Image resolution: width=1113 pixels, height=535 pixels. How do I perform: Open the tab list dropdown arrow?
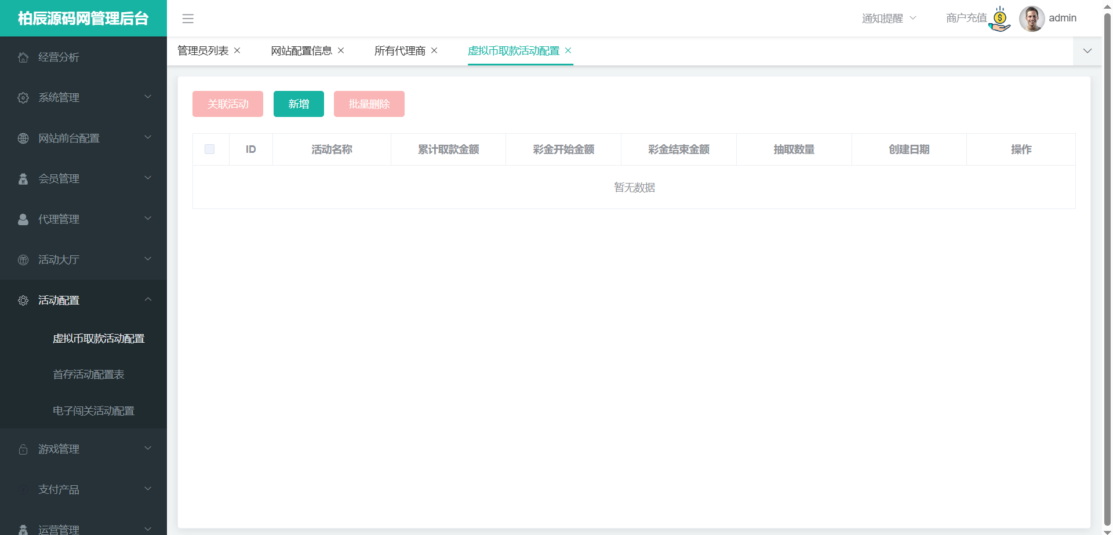pyautogui.click(x=1087, y=51)
